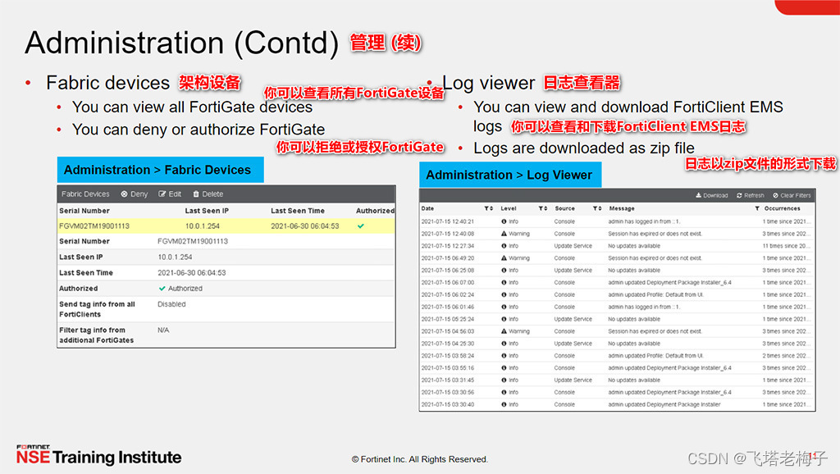Viewport: 840px width, 474px height.
Task: Click Clear Filters in the Log Viewer
Action: click(x=792, y=195)
